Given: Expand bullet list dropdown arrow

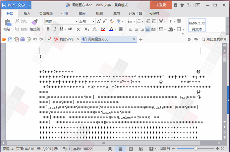Looking at the screenshot, I should click(x=134, y=21).
